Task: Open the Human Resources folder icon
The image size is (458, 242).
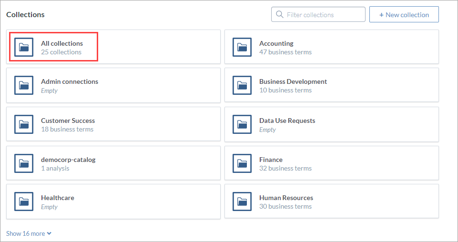Action: pyautogui.click(x=242, y=202)
